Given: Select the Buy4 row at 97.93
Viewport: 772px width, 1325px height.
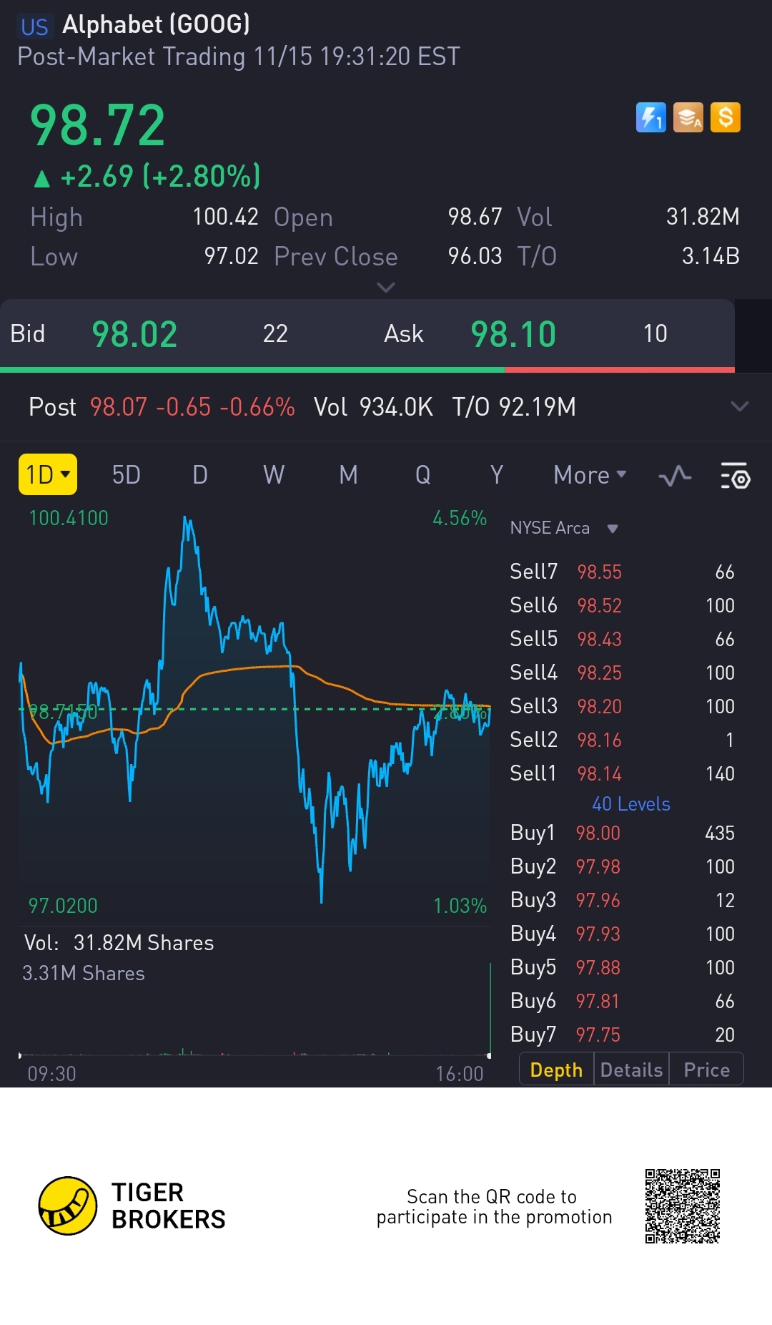Looking at the screenshot, I should (x=622, y=934).
